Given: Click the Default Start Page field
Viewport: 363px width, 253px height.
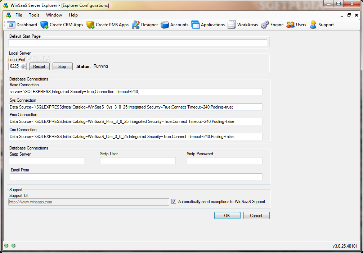Looking at the screenshot, I should [138, 43].
